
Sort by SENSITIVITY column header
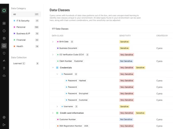(x=125, y=36)
